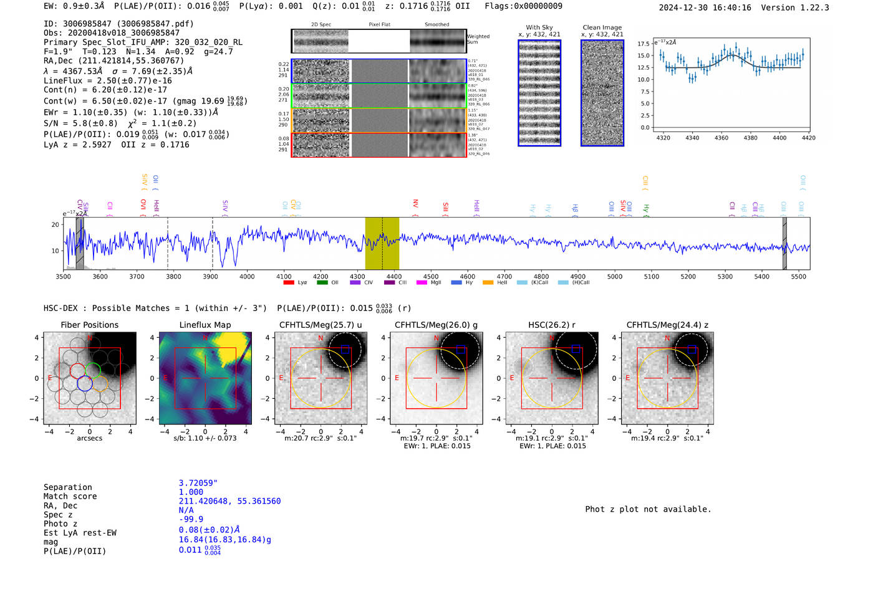This screenshot has height=594, width=873.
Task: Click the blue fiber circle in Fiber Positions
Action: pyautogui.click(x=85, y=383)
